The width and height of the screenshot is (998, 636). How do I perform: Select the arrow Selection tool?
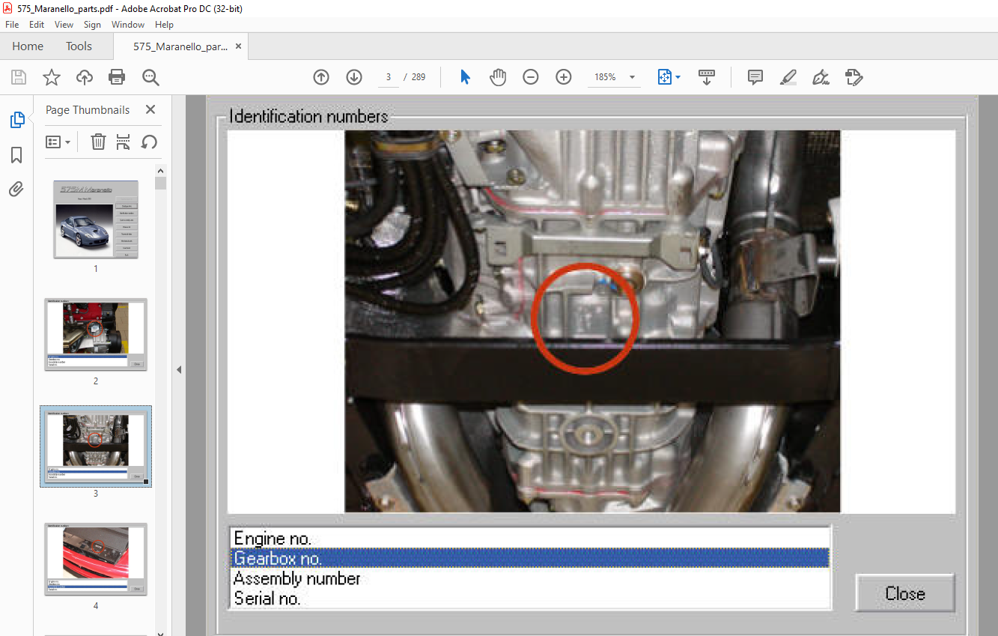465,77
